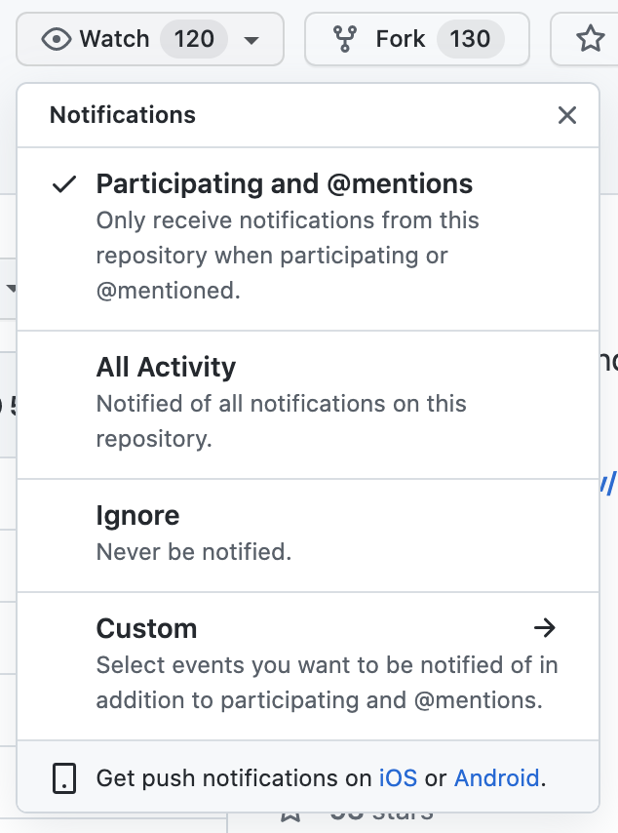
Task: Click the Fork count badge showing 130
Action: (x=471, y=39)
